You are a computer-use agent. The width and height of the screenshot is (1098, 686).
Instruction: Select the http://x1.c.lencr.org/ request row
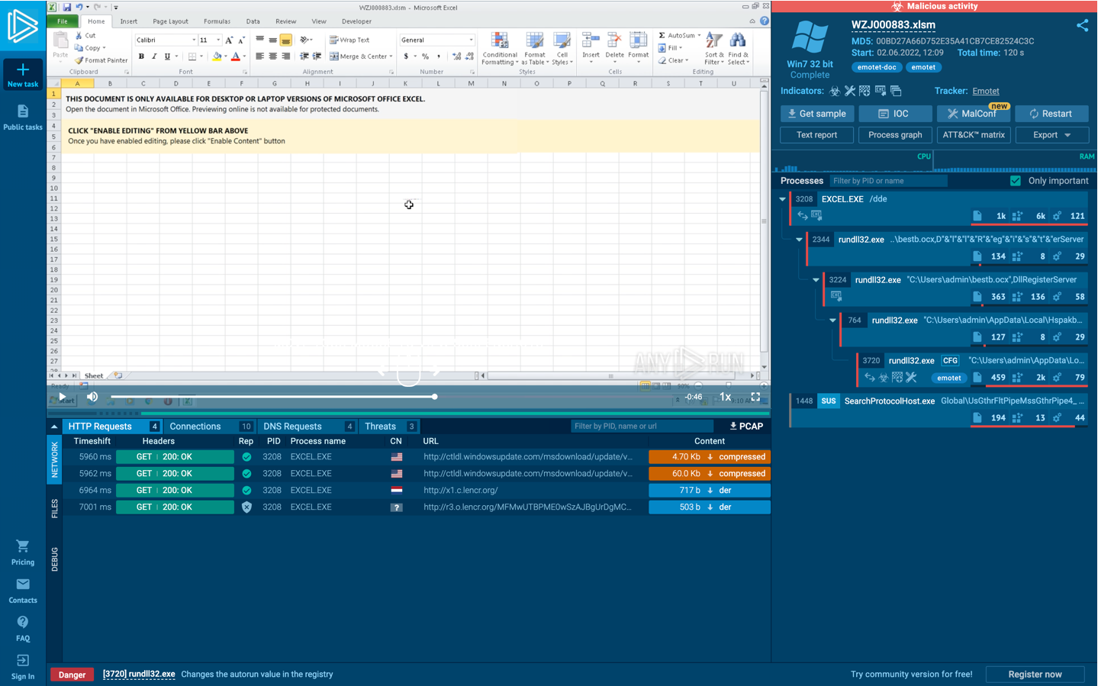(417, 491)
